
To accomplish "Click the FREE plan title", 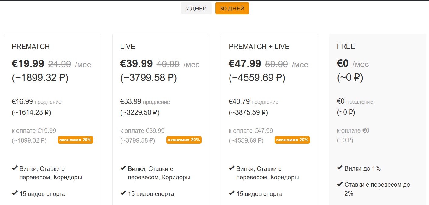I will 346,46.
